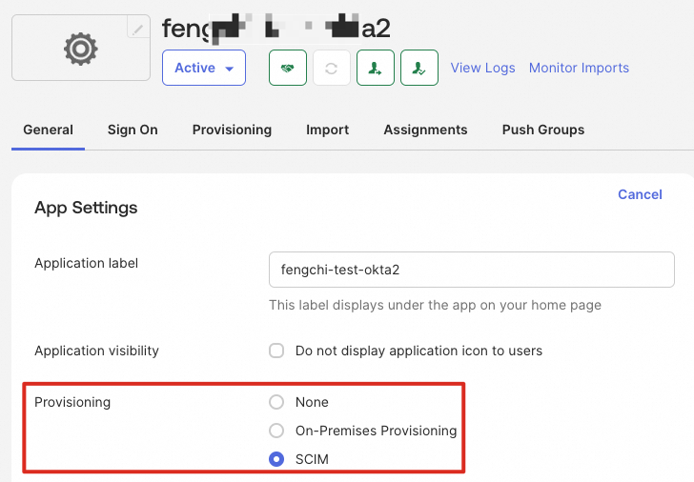The height and width of the screenshot is (482, 694).
Task: Open the Push Groups tab
Action: tap(543, 130)
